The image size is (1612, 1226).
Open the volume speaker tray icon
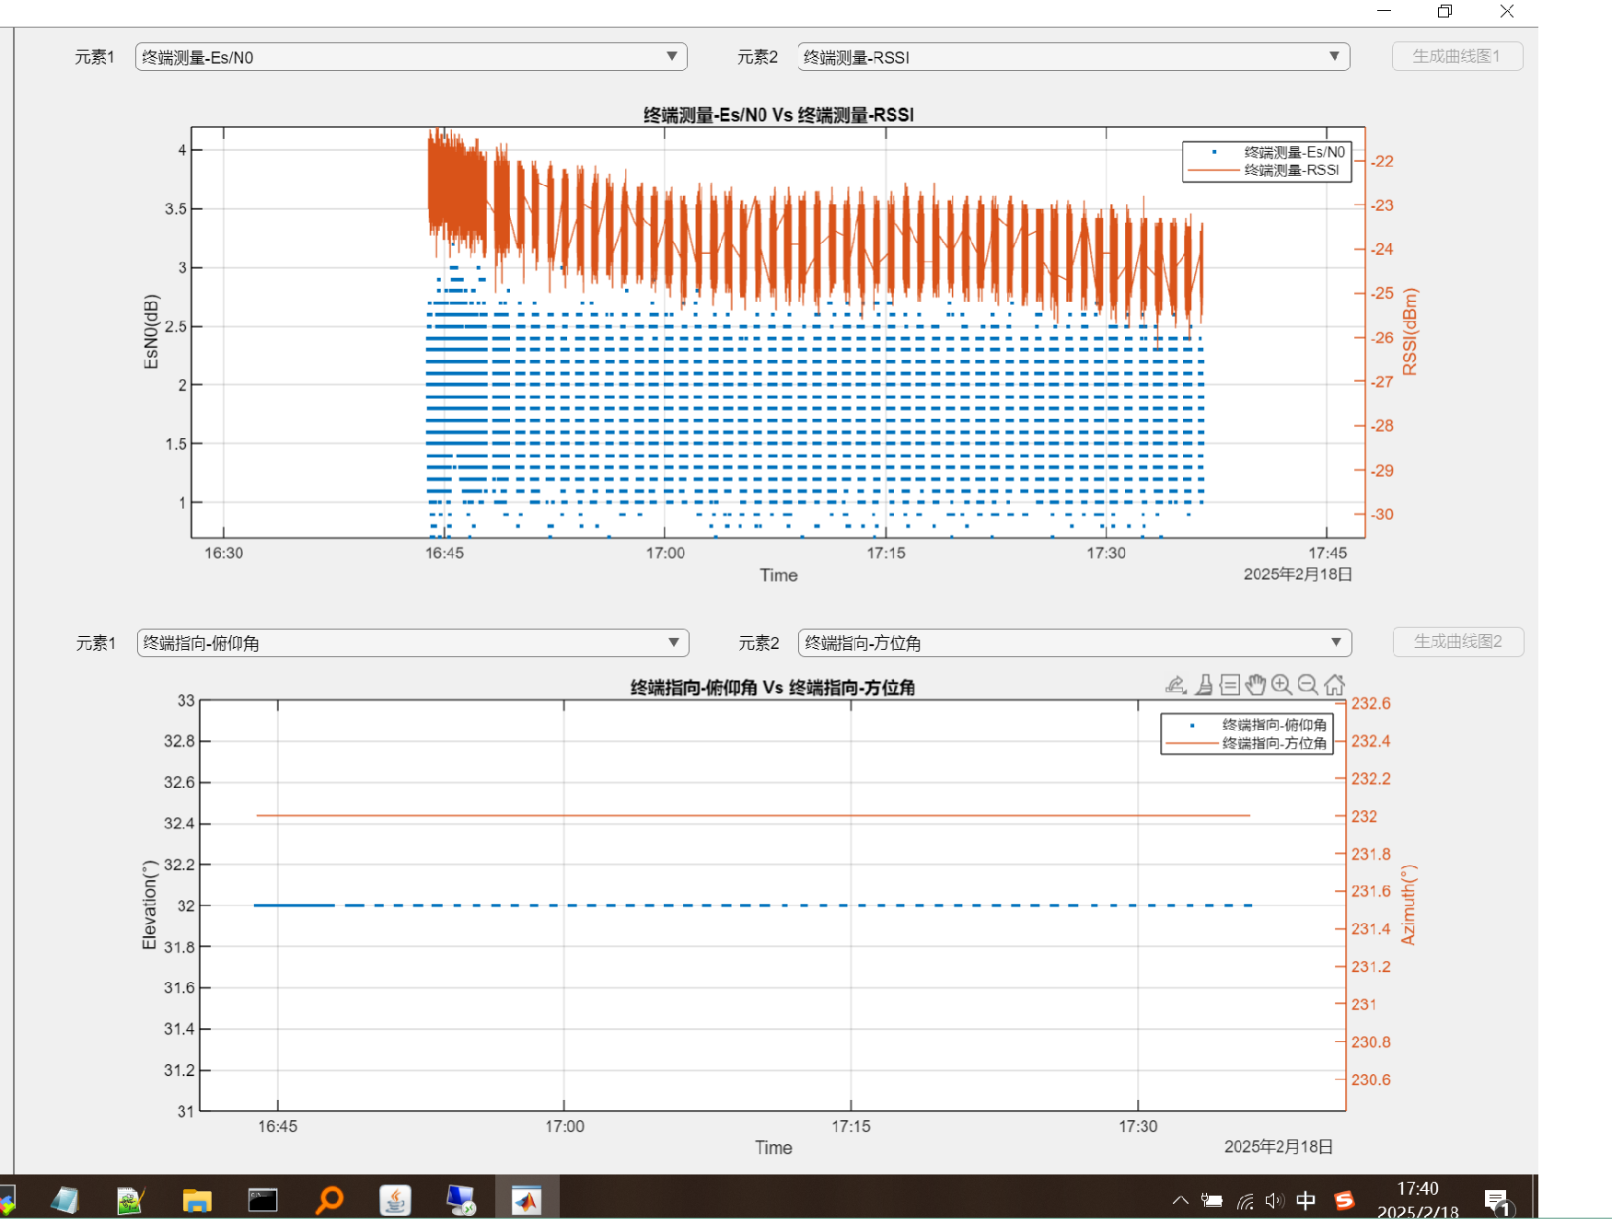[1274, 1200]
